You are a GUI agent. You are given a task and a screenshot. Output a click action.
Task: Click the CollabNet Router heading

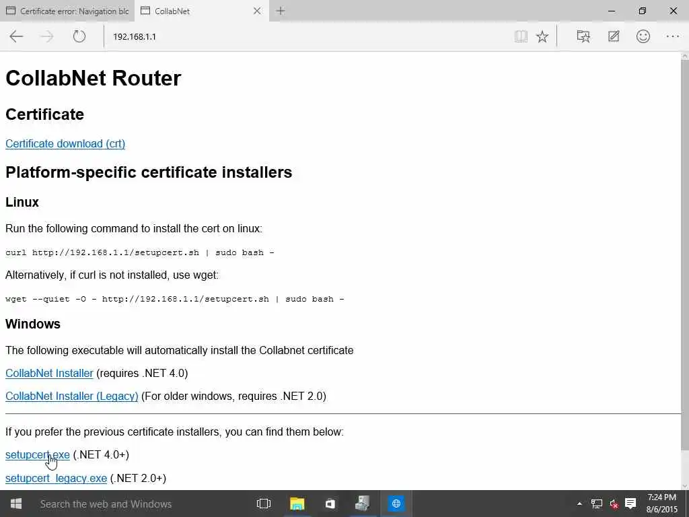[93, 78]
